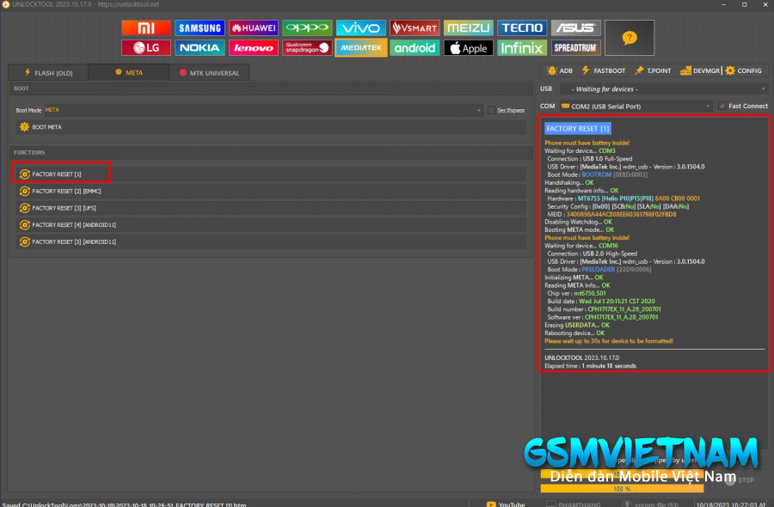This screenshot has width=774, height=507.
Task: Pick the Nokia brand logo
Action: [200, 48]
